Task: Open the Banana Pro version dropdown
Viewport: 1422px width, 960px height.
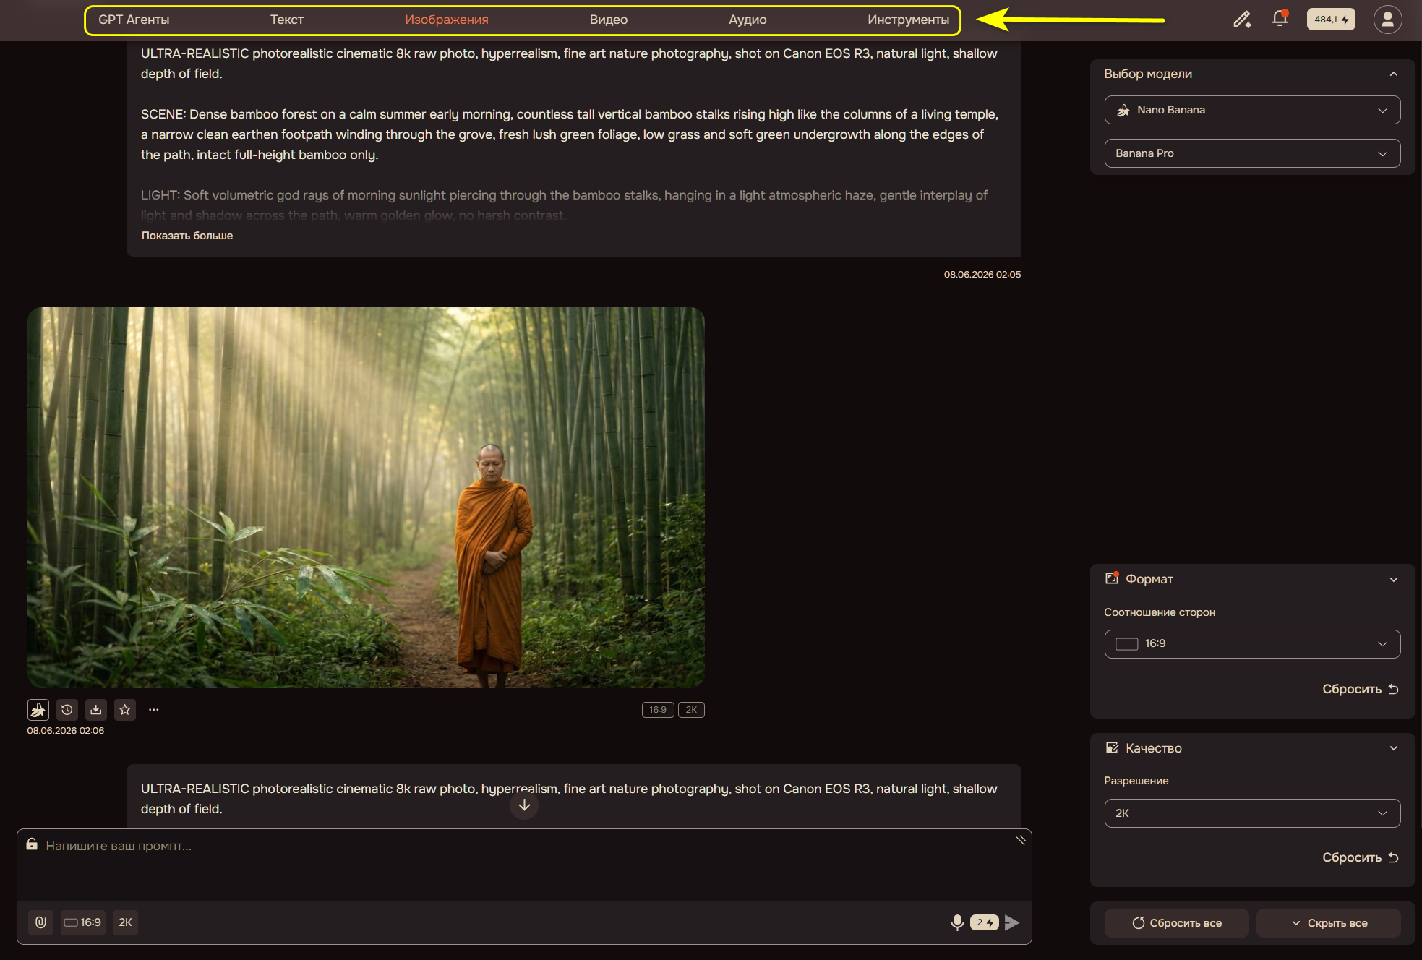Action: [x=1252, y=153]
